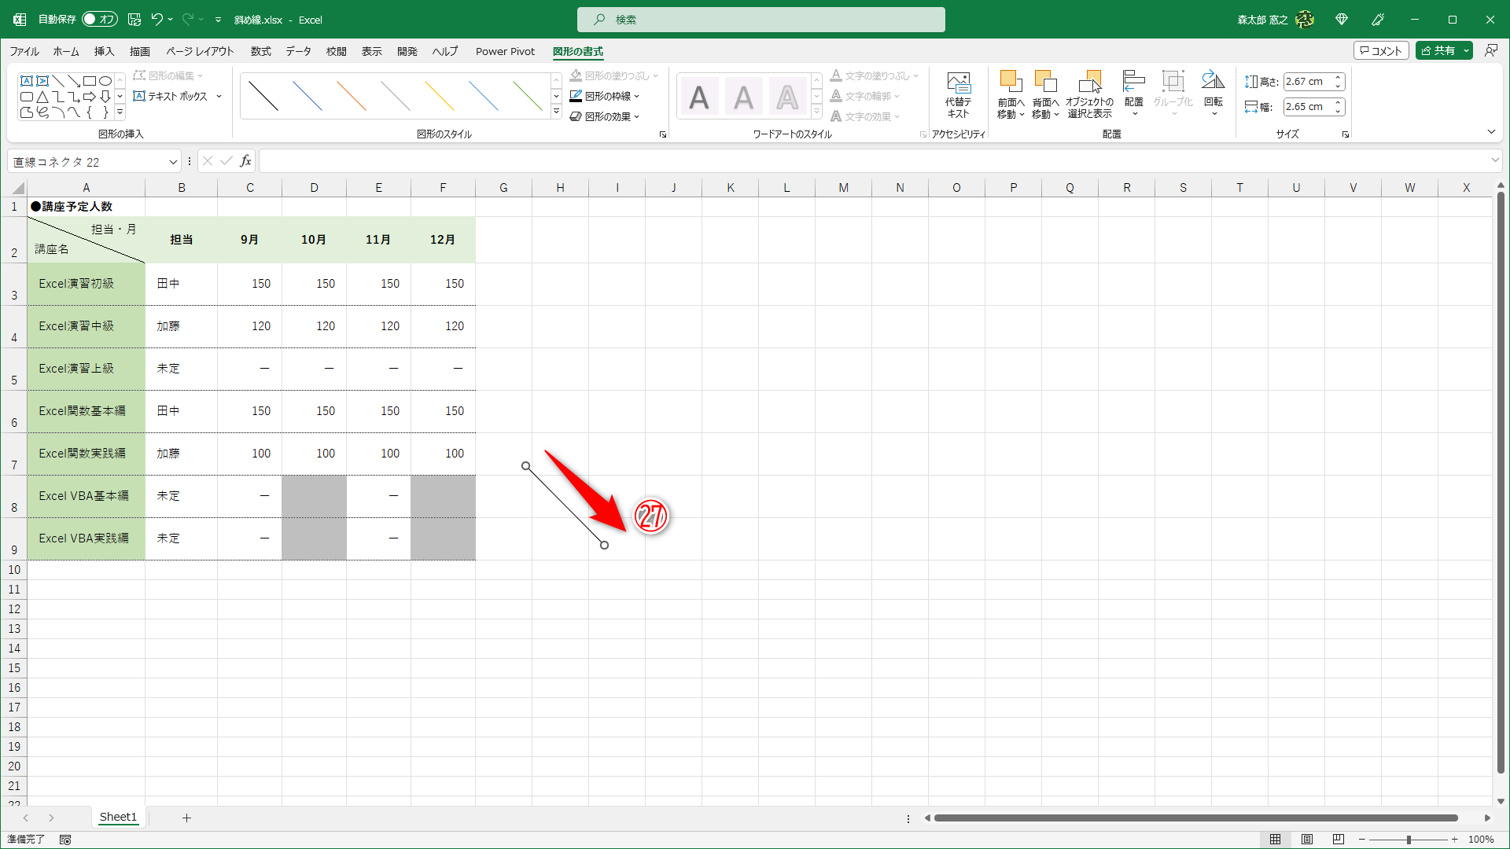Toggle the 自動保存 autosave switch
The height and width of the screenshot is (849, 1510).
click(x=99, y=20)
